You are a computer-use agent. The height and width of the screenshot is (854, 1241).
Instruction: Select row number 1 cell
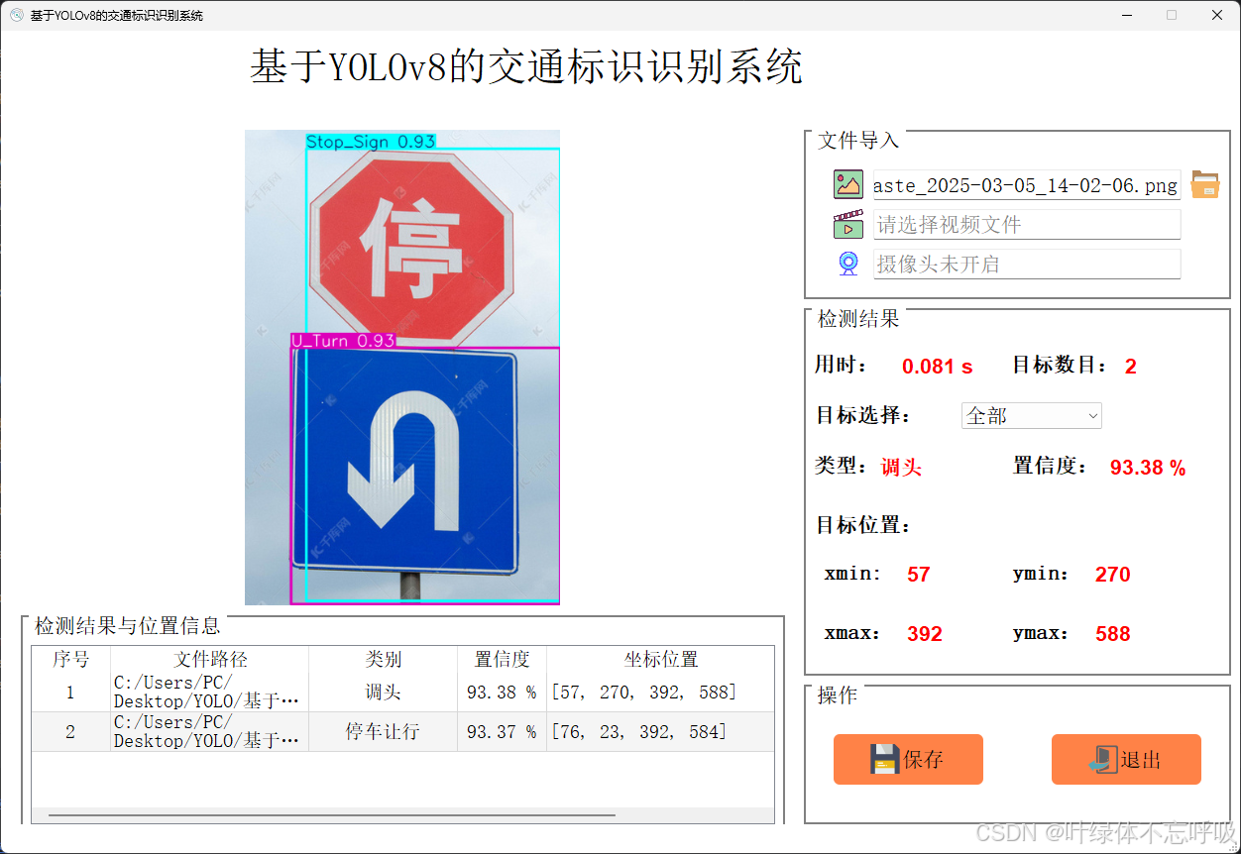point(71,692)
